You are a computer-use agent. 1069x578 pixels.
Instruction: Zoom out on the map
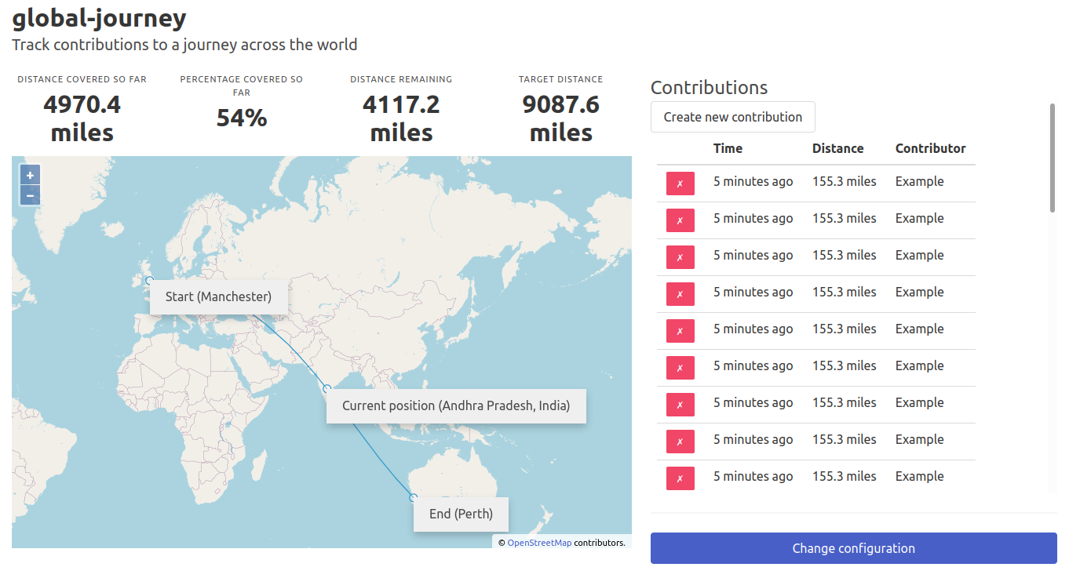point(30,195)
